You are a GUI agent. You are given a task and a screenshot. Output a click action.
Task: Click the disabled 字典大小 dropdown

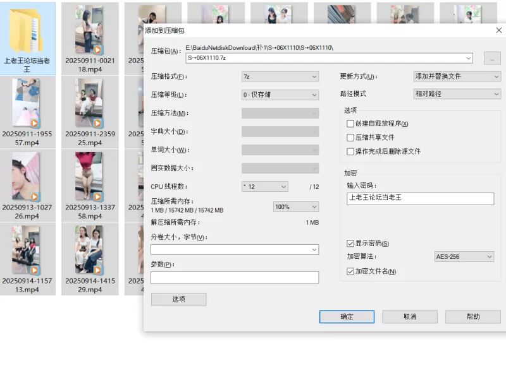(x=280, y=131)
